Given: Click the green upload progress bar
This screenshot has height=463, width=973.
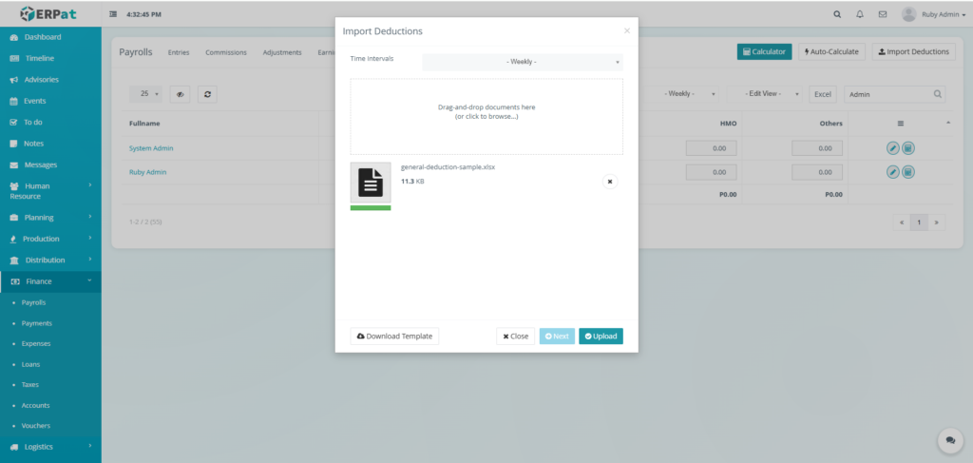Looking at the screenshot, I should [370, 207].
